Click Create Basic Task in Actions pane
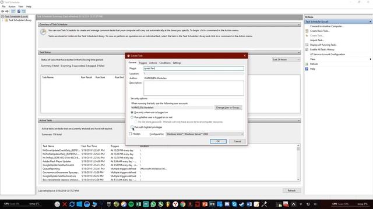 (319, 31)
